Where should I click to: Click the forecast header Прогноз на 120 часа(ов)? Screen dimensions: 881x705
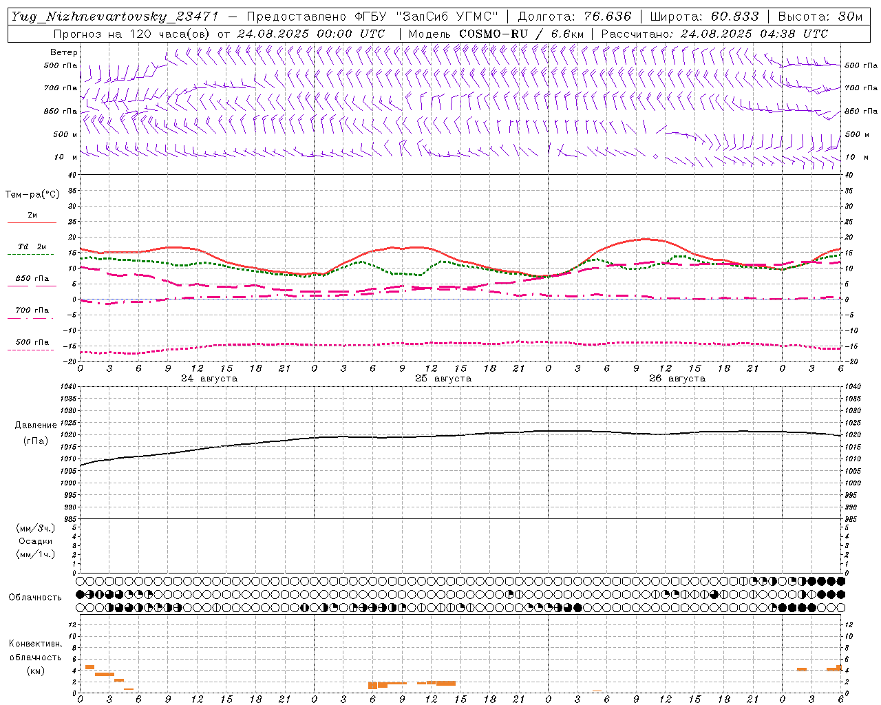(x=132, y=34)
